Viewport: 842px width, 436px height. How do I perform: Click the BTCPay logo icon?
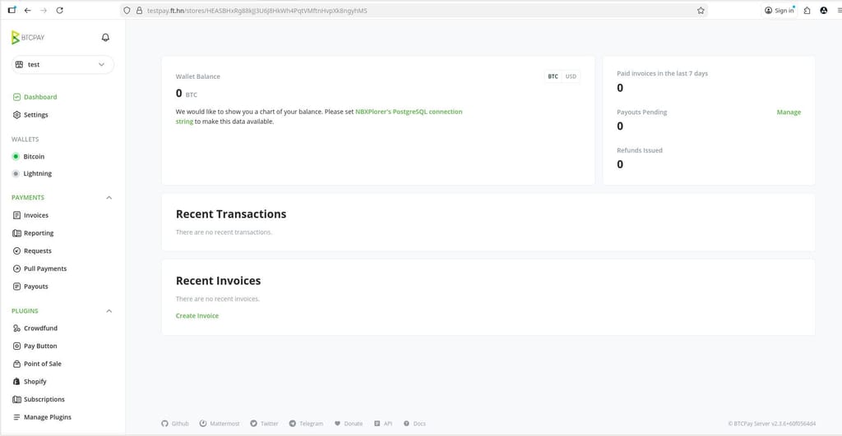pyautogui.click(x=16, y=38)
